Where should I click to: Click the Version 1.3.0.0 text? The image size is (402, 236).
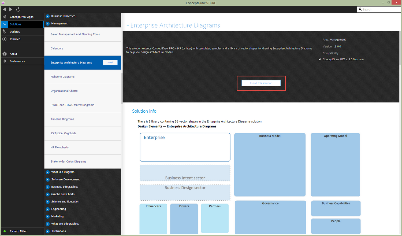pyautogui.click(x=332, y=46)
